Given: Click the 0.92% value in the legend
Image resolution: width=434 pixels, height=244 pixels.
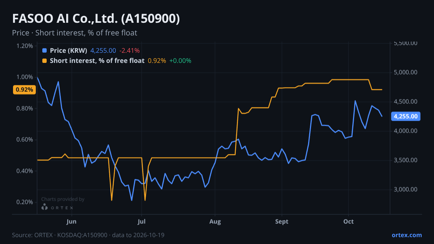Looking at the screenshot, I should (157, 61).
